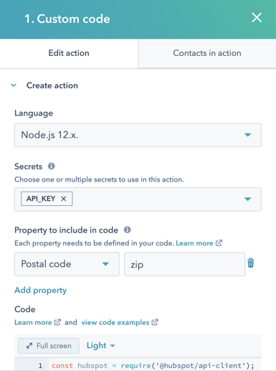Open the view code examples link

[x=120, y=322]
